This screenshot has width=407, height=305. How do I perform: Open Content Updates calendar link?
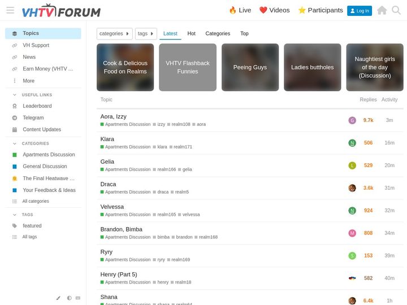(43, 129)
